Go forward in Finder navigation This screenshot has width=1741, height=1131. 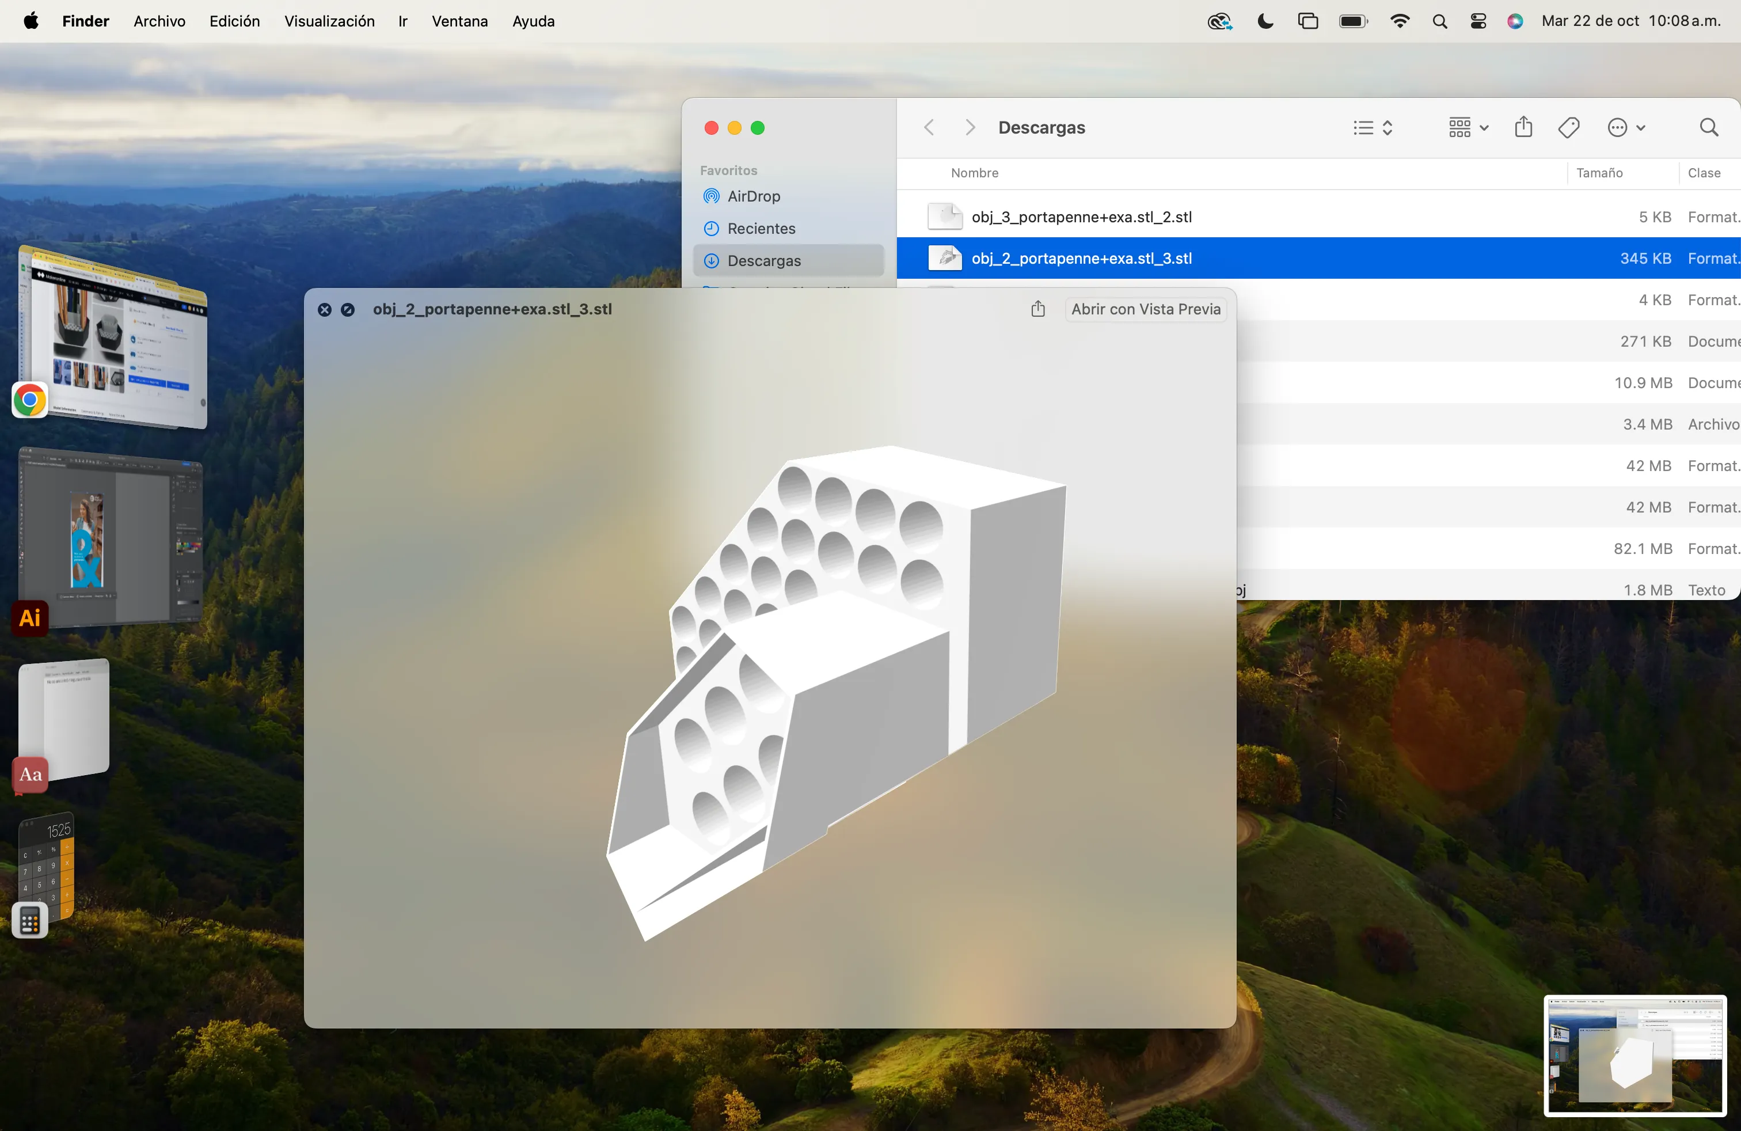[970, 128]
